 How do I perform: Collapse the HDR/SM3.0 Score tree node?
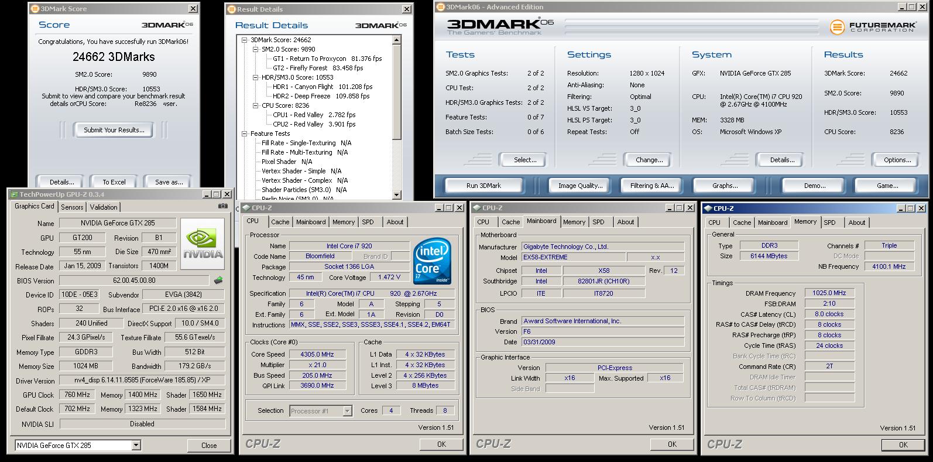pos(256,77)
